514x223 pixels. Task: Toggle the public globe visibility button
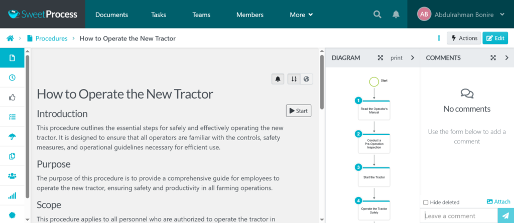pyautogui.click(x=306, y=79)
